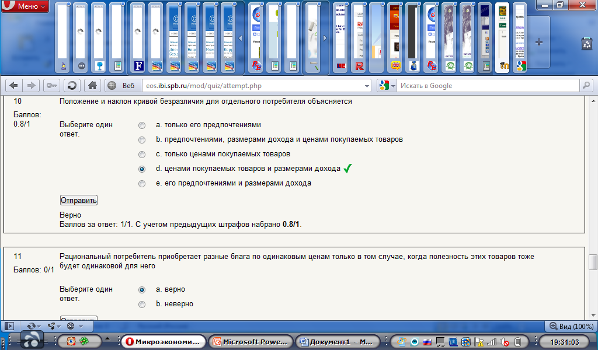Expand the quick launch overflow arrow
The height and width of the screenshot is (350, 598).
pos(107,338)
